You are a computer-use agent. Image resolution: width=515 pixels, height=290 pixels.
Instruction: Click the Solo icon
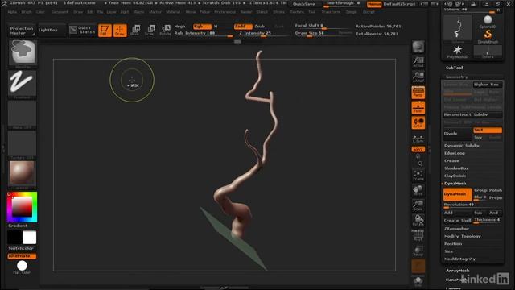tap(418, 282)
